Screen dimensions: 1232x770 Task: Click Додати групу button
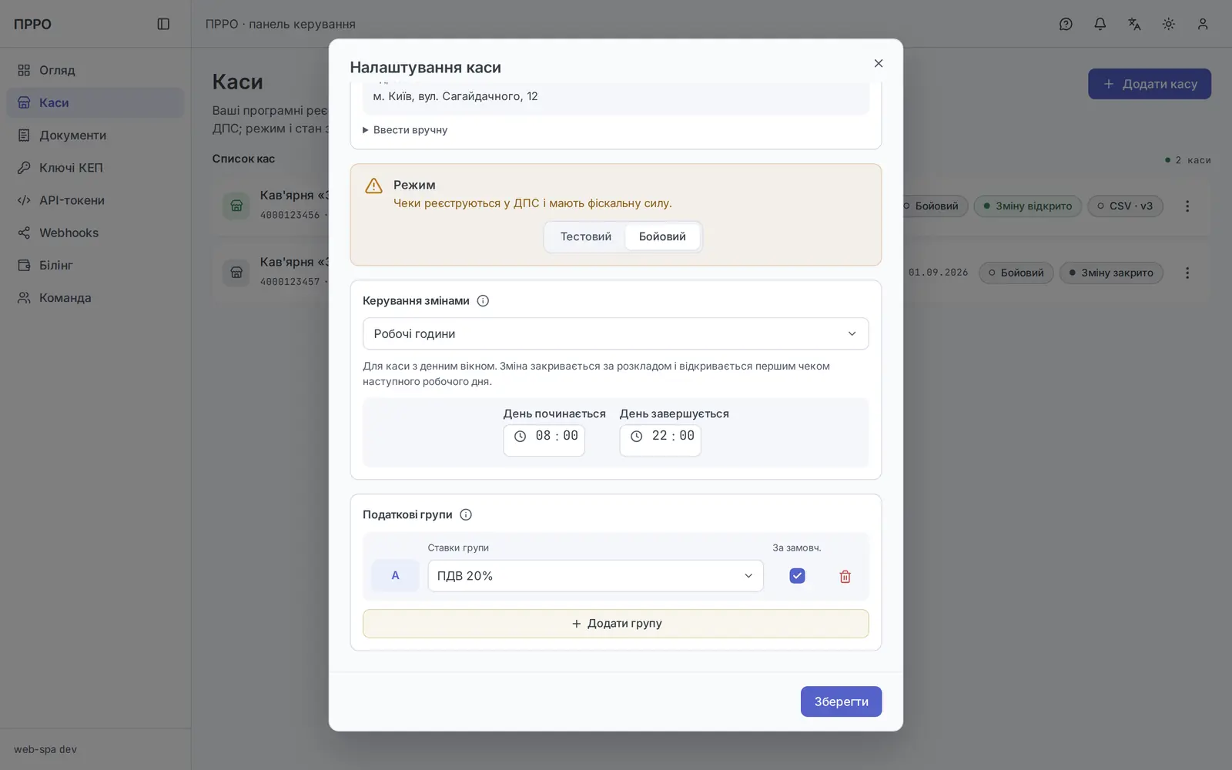click(615, 624)
